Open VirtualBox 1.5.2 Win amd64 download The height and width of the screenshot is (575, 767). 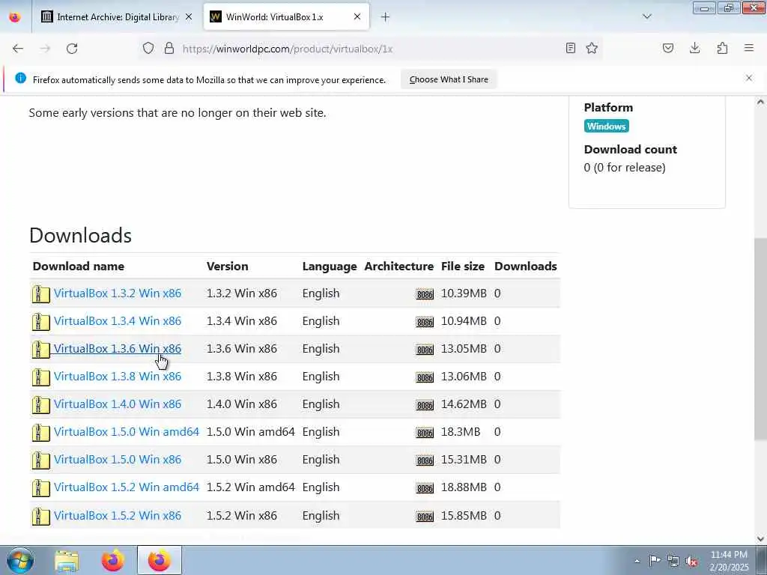(127, 487)
